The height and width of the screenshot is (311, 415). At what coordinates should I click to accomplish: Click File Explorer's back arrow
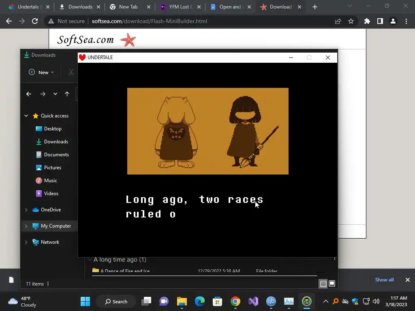coord(29,94)
